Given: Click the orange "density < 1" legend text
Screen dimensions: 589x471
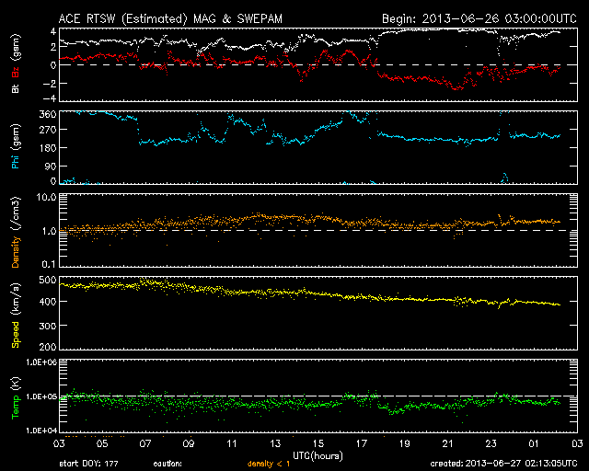Looking at the screenshot, I should pos(269,464).
